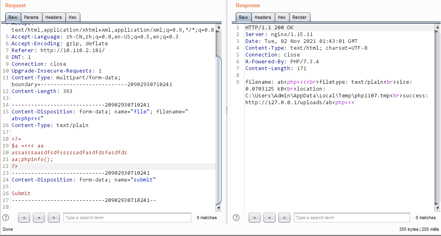Click the Request vertical scrollbar thumb

tap(218, 130)
